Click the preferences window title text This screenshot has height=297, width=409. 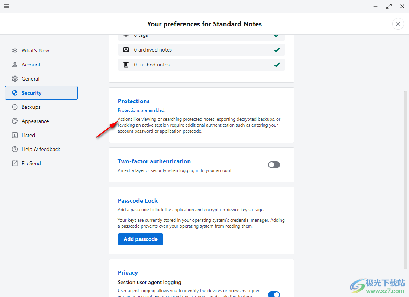pyautogui.click(x=204, y=24)
